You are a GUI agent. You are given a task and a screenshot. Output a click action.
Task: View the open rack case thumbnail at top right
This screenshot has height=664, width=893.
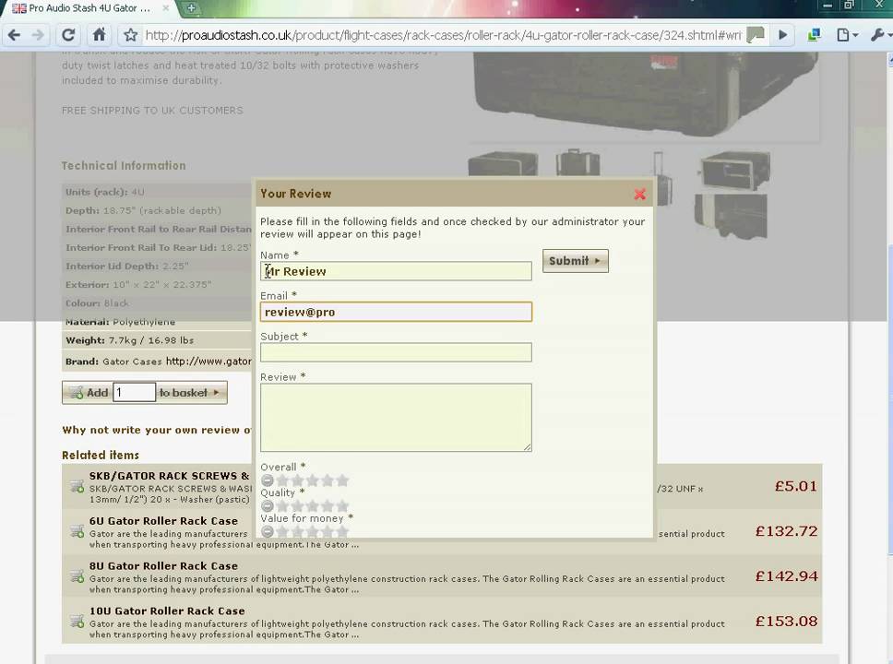(x=734, y=171)
